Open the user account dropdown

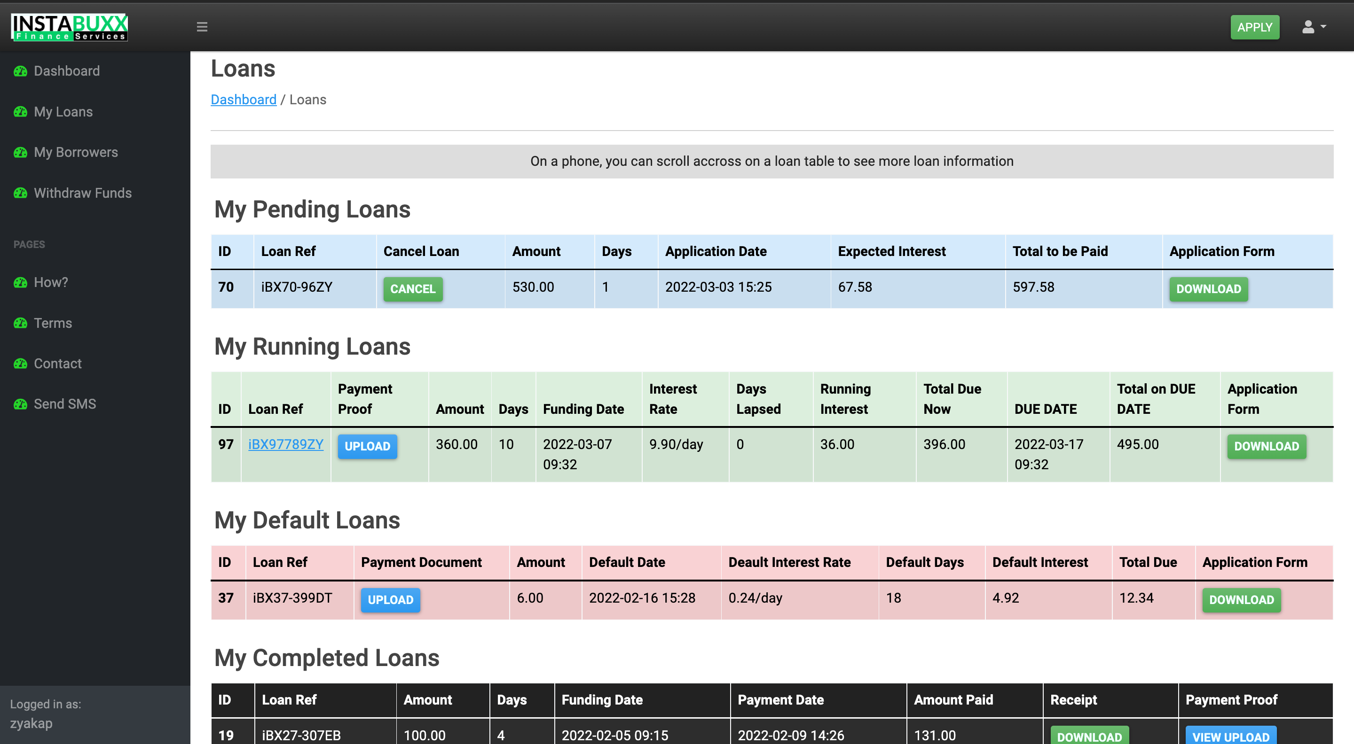[1314, 27]
